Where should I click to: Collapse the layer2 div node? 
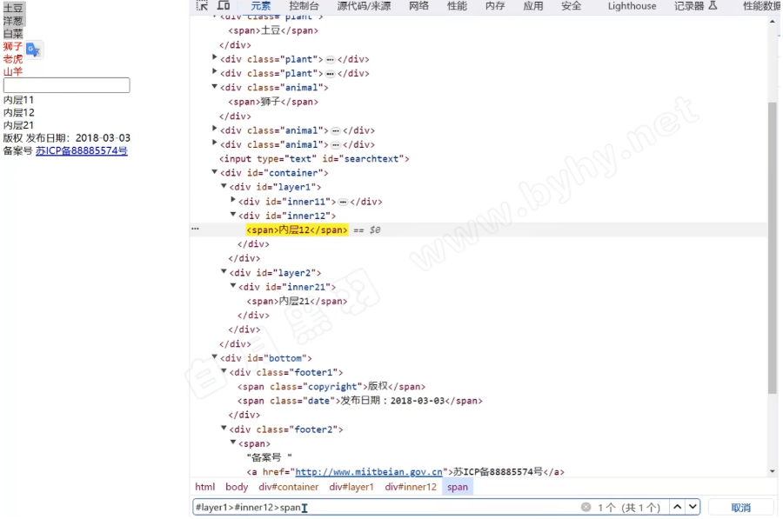click(x=224, y=273)
